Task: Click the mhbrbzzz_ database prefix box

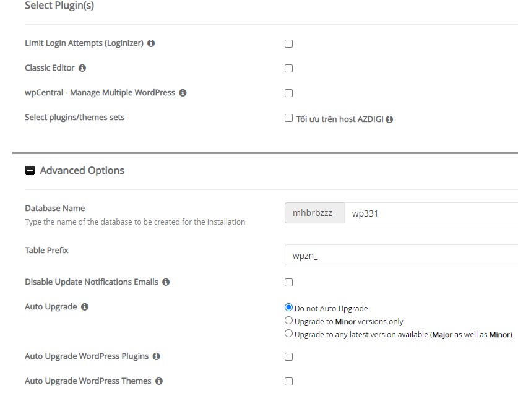Action: pos(314,213)
